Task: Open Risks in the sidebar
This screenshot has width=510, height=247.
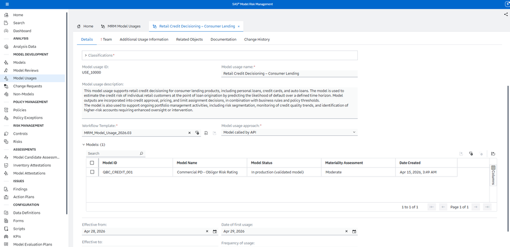Action: [x=17, y=141]
